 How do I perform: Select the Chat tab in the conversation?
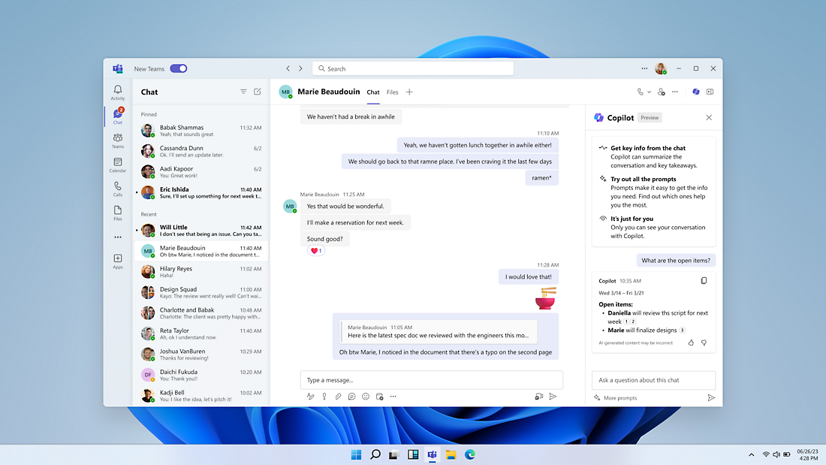tap(373, 92)
